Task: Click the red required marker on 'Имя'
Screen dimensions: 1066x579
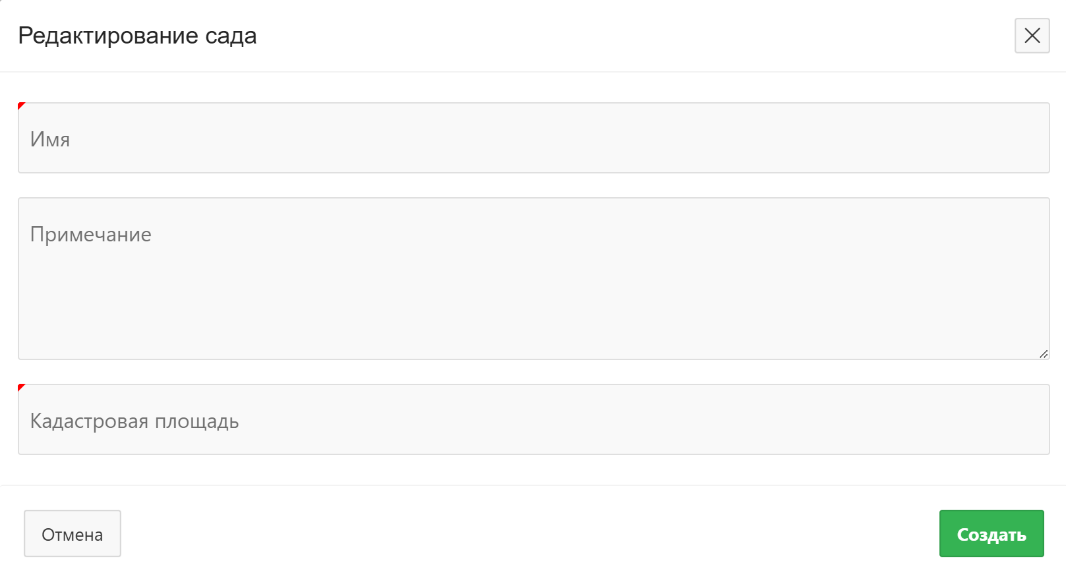Action: pos(21,106)
